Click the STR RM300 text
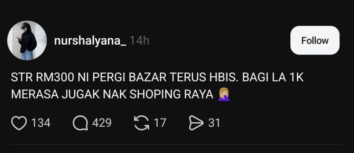The width and height of the screenshot is (354, 153). pos(43,78)
